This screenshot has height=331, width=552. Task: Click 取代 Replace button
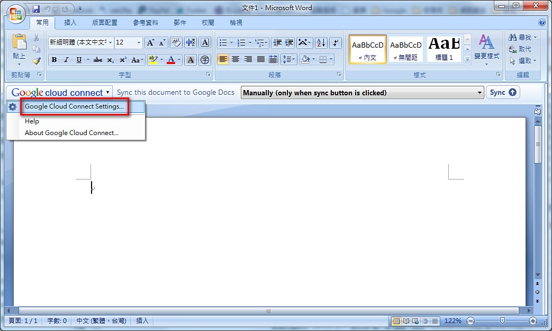tap(520, 49)
